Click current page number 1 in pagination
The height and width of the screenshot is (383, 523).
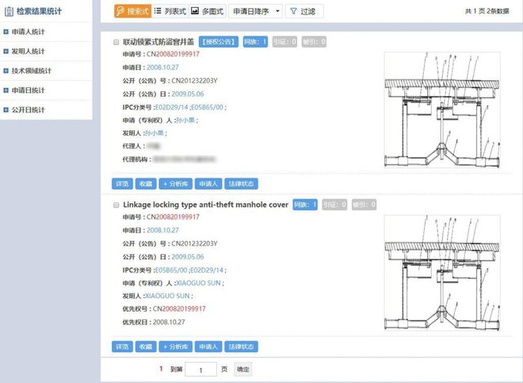tap(161, 369)
